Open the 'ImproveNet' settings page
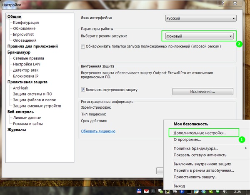Image resolution: width=250 pixels, height=195 pixels. click(x=23, y=35)
